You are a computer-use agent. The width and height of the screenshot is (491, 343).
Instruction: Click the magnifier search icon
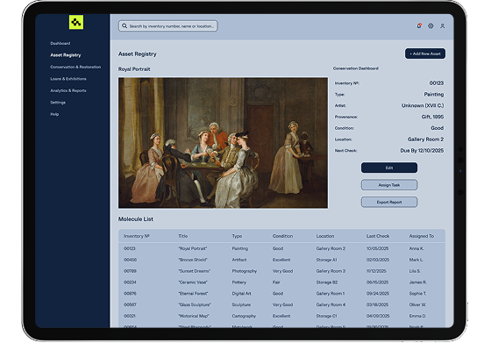125,26
